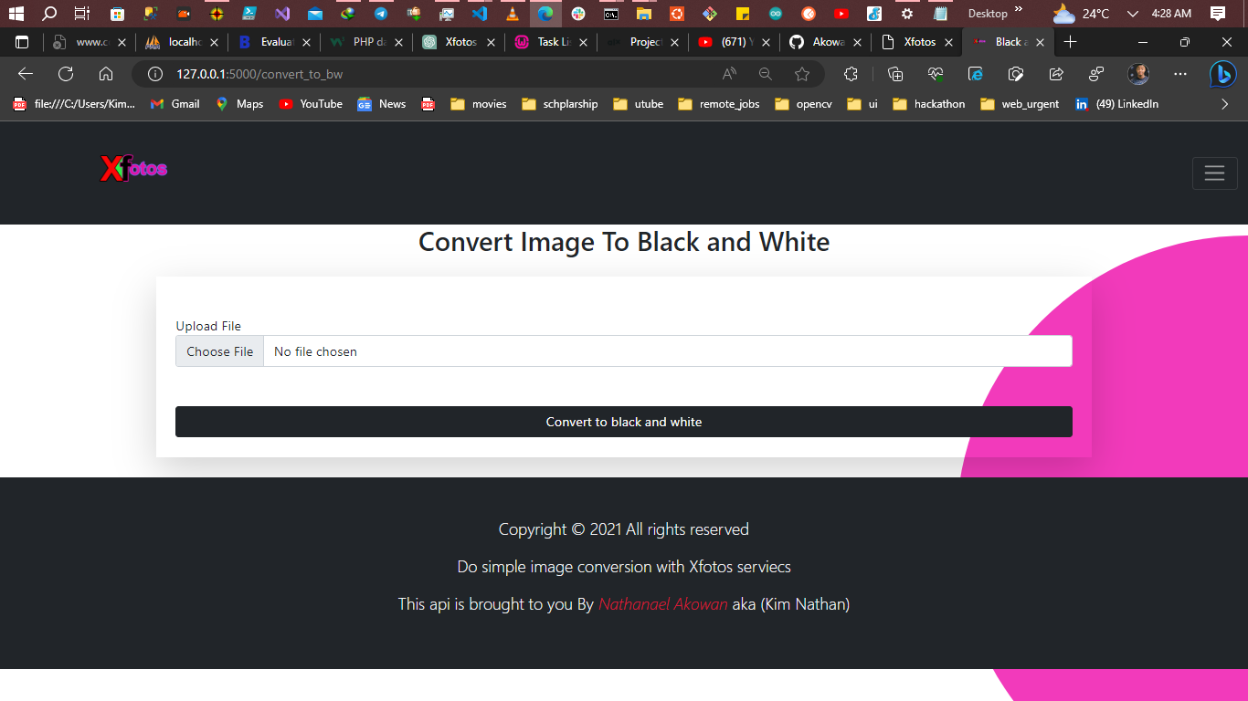Open Slack from the taskbar

tap(578, 14)
